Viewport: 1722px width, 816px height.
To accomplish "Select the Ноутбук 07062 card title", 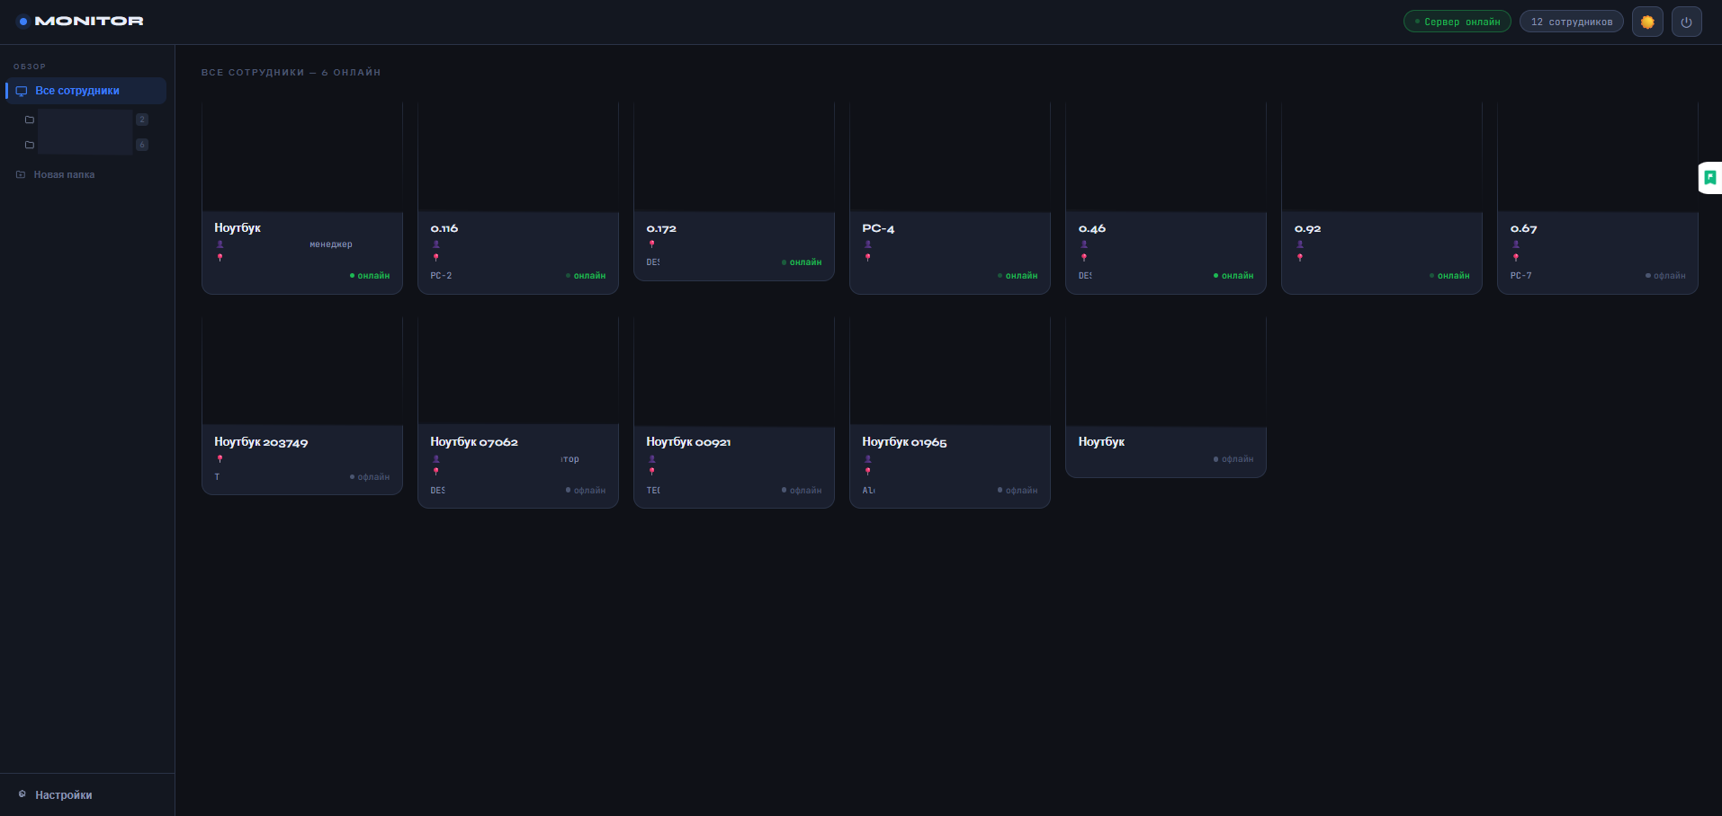I will pos(474,442).
